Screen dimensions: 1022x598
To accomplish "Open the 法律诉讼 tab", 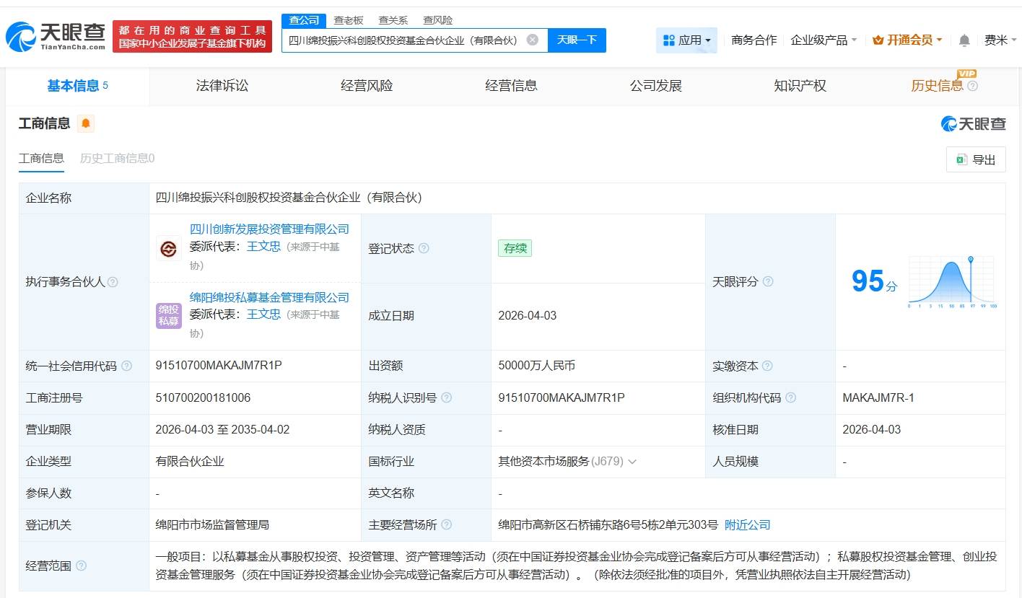I will 222,85.
